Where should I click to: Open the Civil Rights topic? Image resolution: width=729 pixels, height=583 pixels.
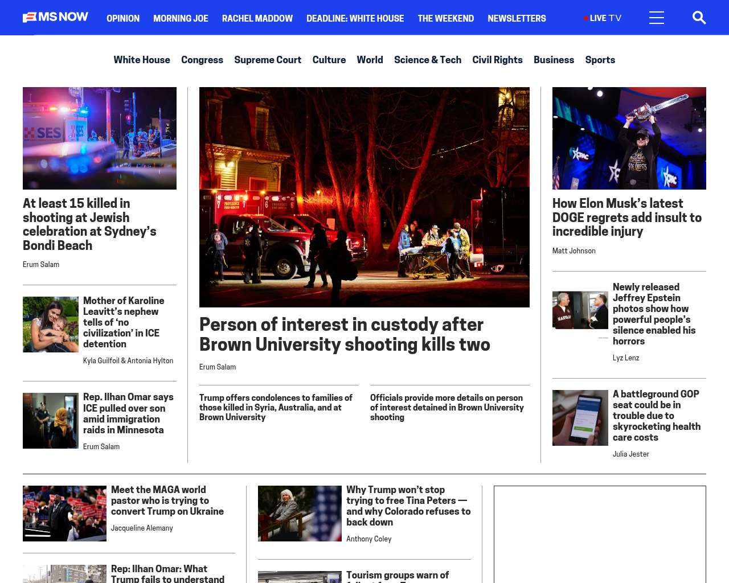click(497, 60)
